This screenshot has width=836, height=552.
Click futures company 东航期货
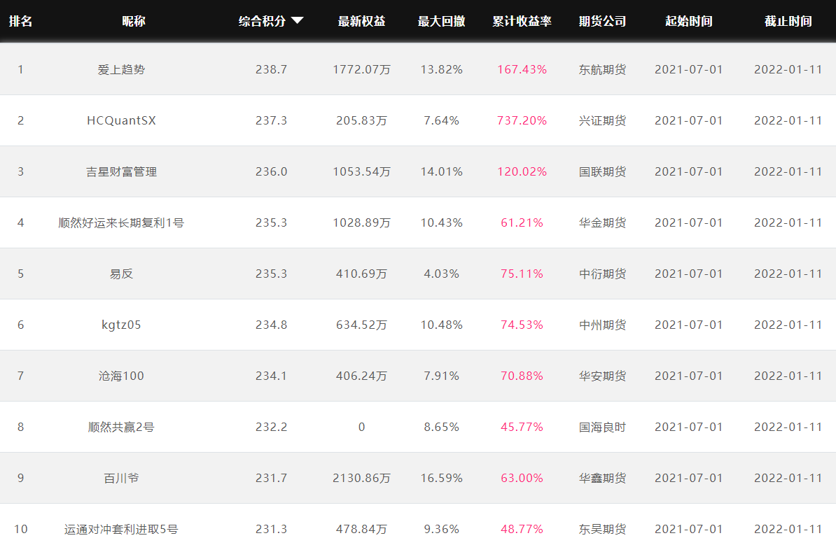coord(602,70)
